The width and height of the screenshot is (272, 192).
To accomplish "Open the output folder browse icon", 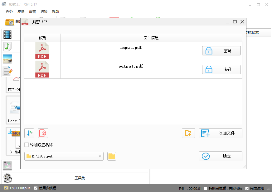I will [112, 156].
